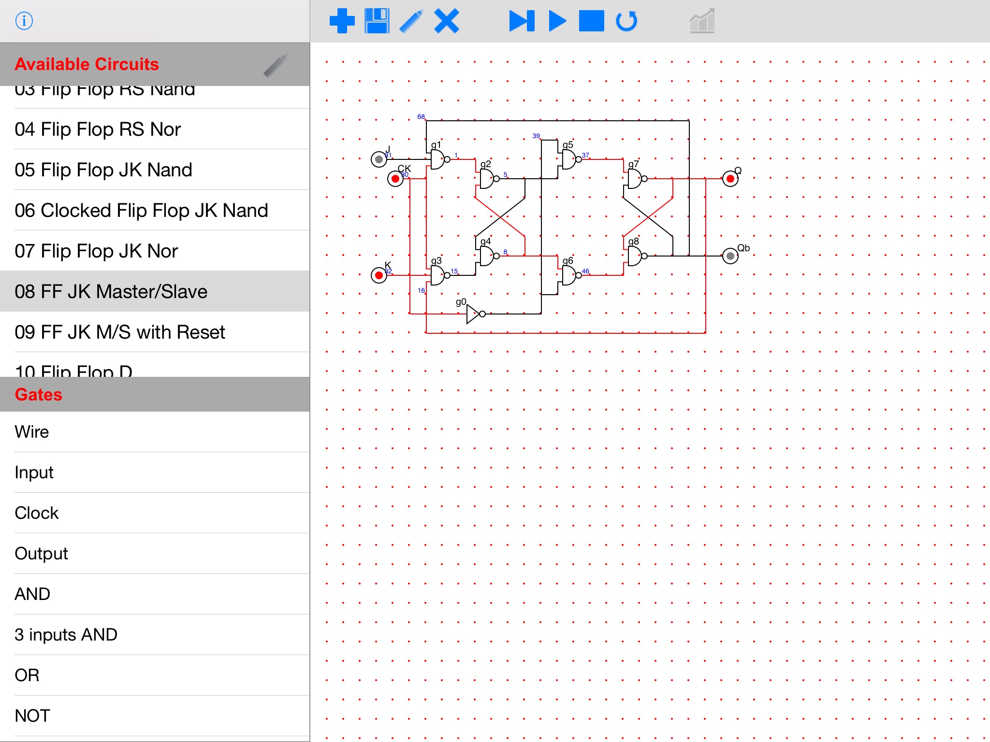Open the chart/timing diagram icon
Viewport: 990px width, 742px height.
702,21
